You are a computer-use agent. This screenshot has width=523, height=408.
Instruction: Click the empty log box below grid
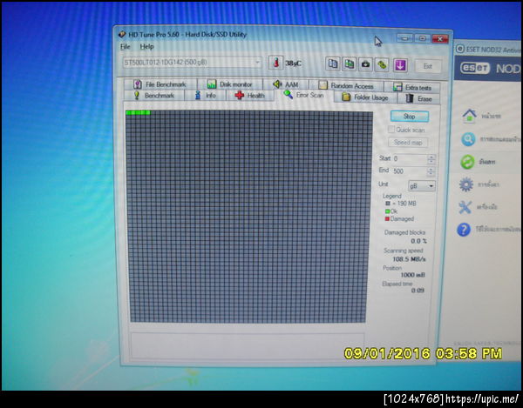point(248,346)
